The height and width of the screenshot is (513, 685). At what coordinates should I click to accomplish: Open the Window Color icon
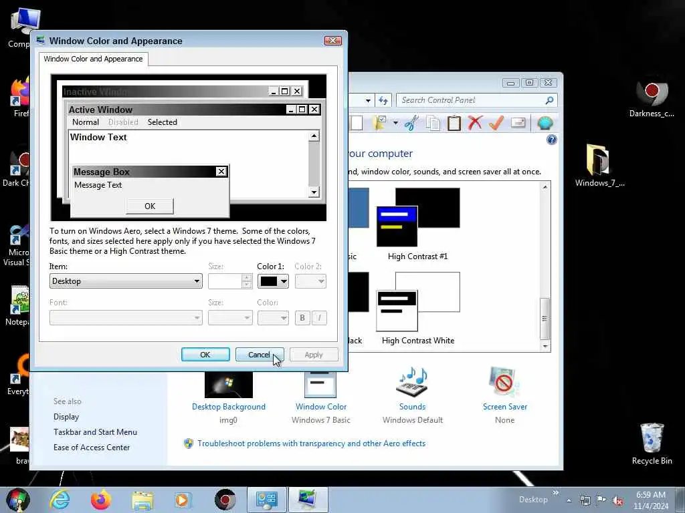pos(320,384)
